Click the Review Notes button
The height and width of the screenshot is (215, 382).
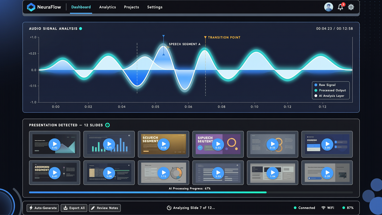click(x=105, y=208)
